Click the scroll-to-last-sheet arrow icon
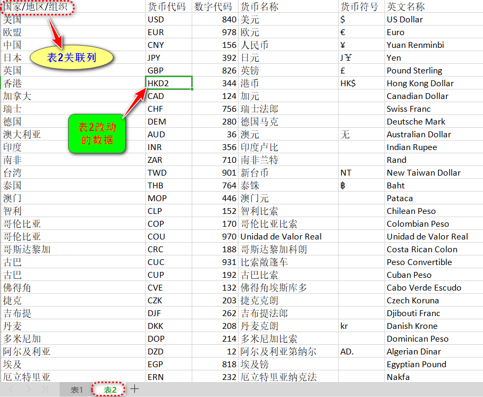This screenshot has width=483, height=397. pyautogui.click(x=46, y=390)
